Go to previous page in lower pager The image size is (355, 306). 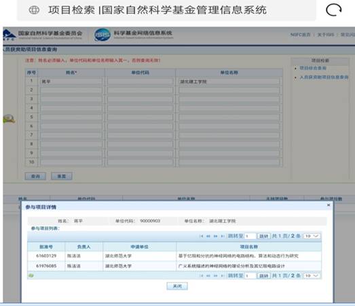(x=208, y=275)
